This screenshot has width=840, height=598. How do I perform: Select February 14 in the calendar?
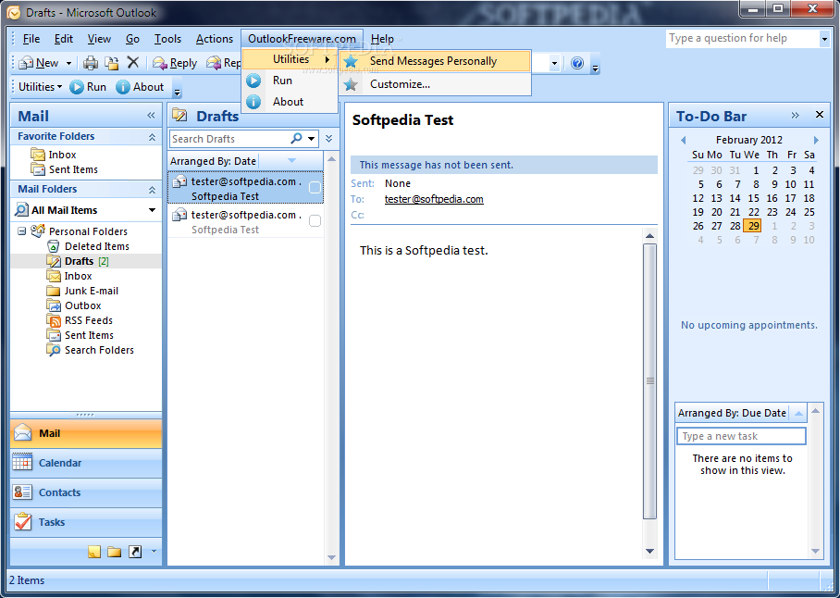pyautogui.click(x=735, y=198)
